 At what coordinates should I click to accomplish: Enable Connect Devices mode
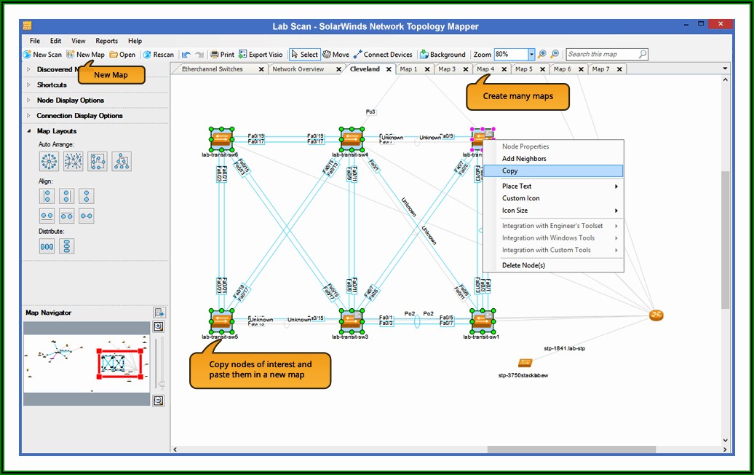tap(383, 55)
